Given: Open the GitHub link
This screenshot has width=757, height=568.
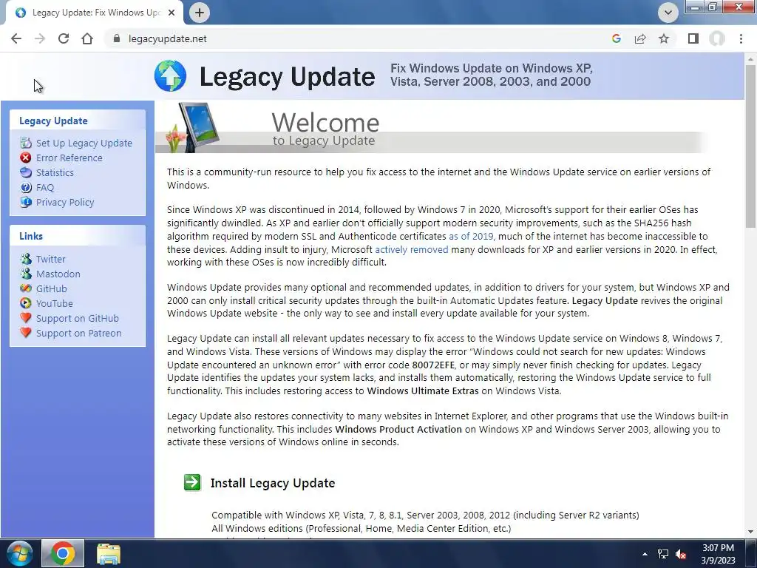Looking at the screenshot, I should coord(52,289).
